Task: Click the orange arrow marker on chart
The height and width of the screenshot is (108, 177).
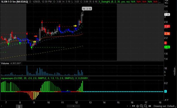Action: point(36,36)
